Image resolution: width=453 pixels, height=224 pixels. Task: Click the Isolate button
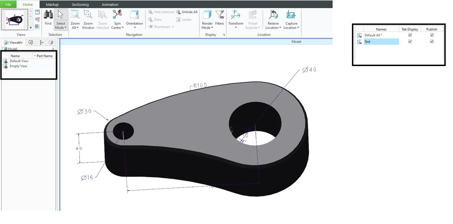[x=184, y=19]
